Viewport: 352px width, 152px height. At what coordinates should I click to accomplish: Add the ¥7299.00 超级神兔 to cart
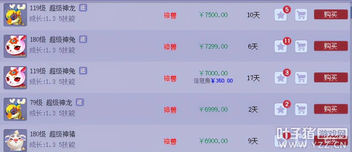coord(301,46)
